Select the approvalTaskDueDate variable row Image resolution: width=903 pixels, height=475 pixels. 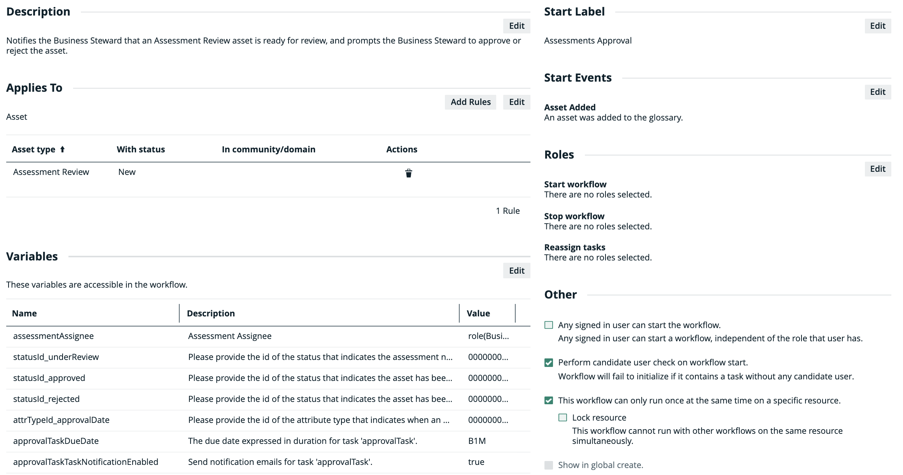coord(56,441)
